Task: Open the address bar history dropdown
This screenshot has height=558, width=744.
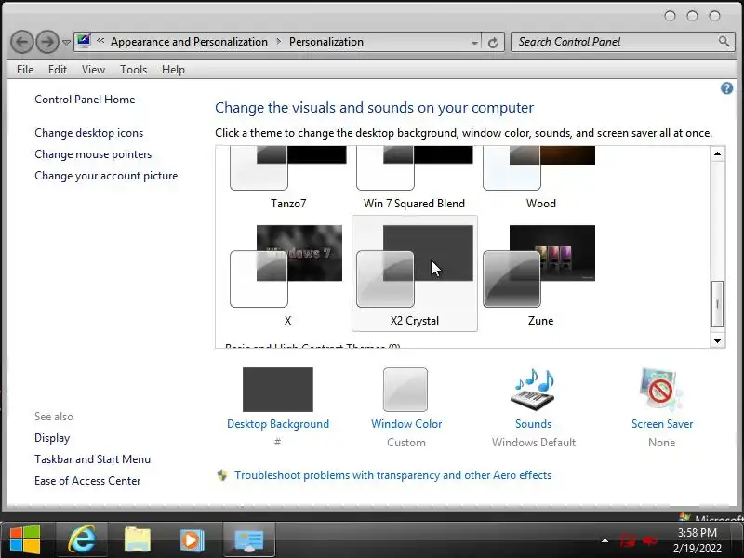Action: point(474,43)
